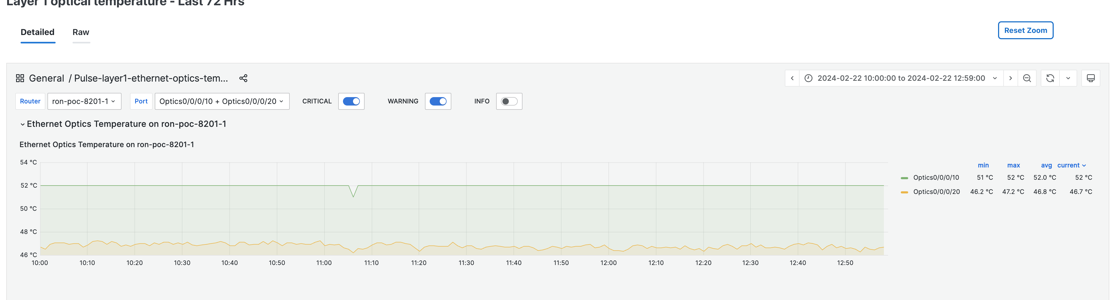Click the clock icon in time picker

pyautogui.click(x=809, y=78)
